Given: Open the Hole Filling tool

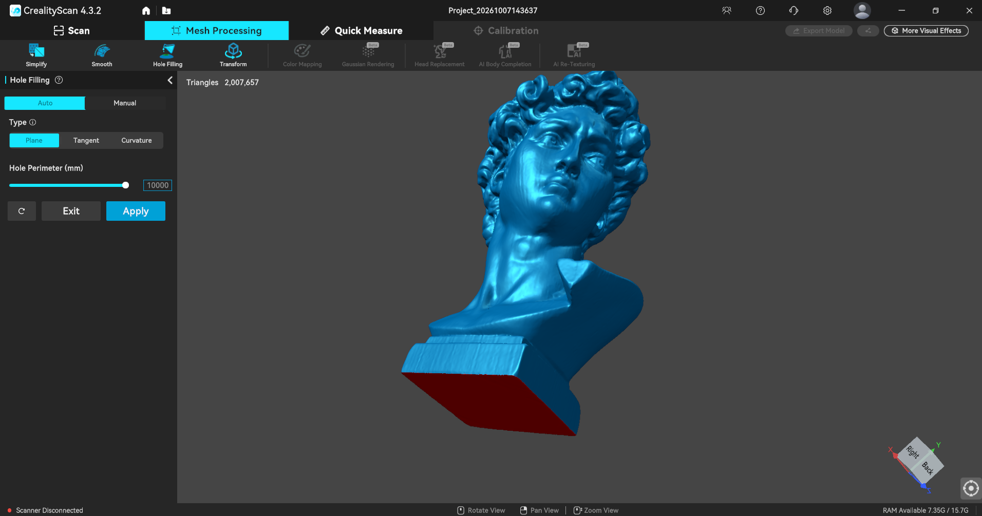Looking at the screenshot, I should (167, 55).
